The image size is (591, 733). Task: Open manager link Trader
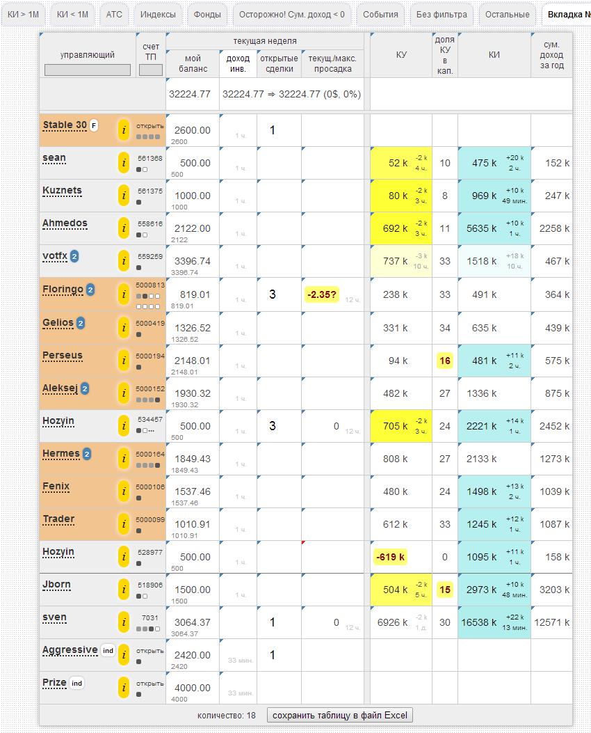coord(59,519)
